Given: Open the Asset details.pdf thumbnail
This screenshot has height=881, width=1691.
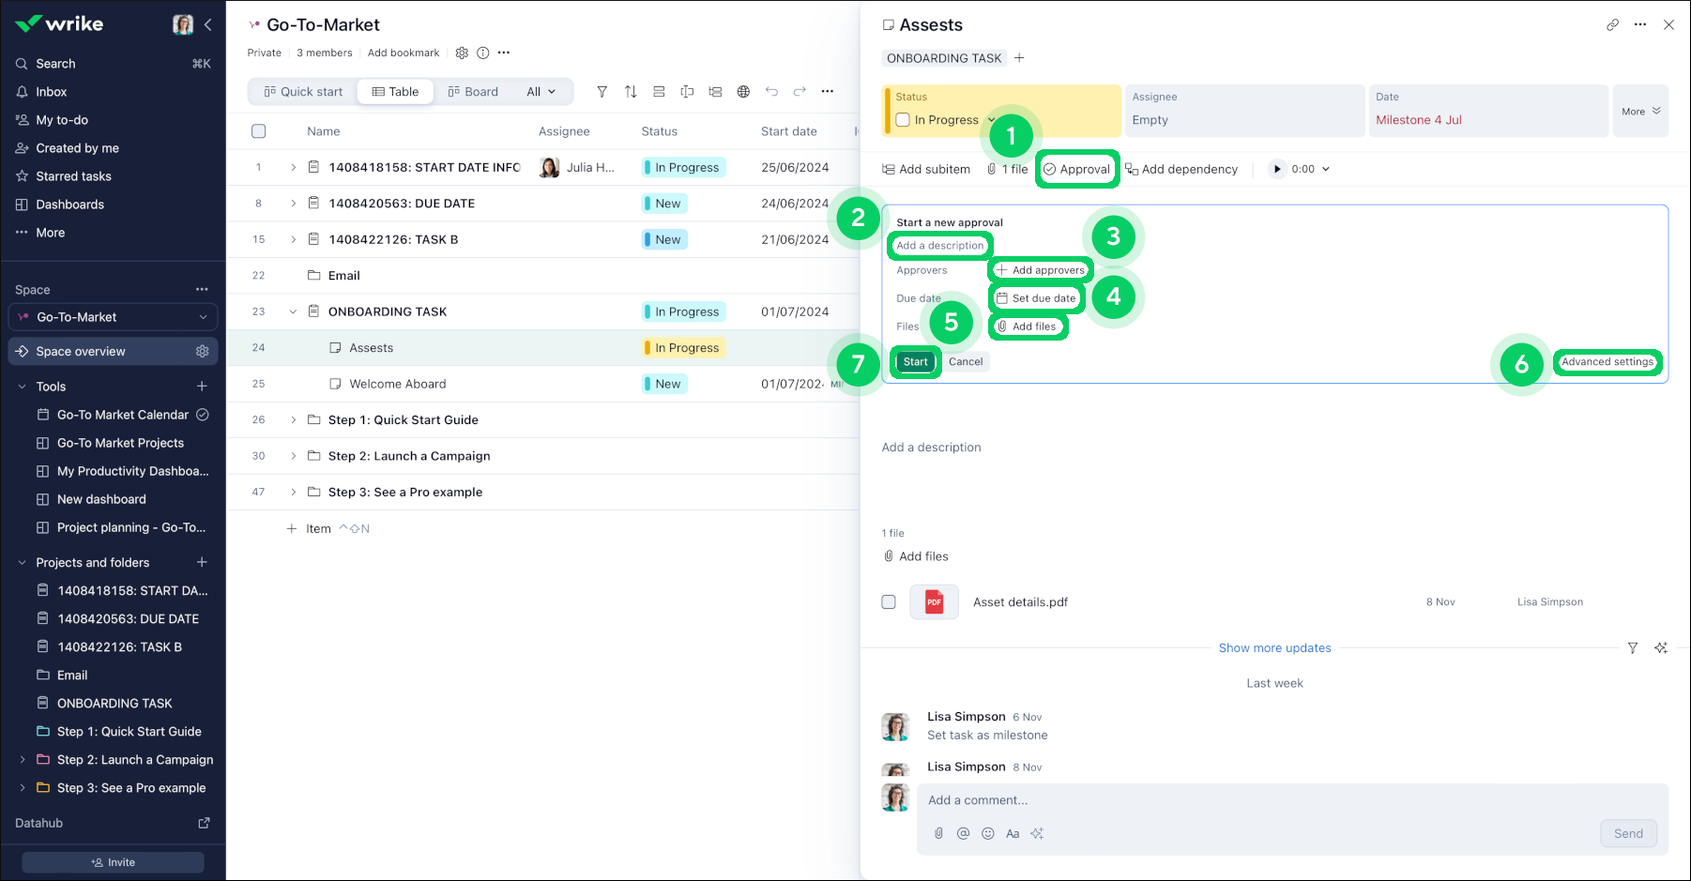Looking at the screenshot, I should click(x=934, y=602).
